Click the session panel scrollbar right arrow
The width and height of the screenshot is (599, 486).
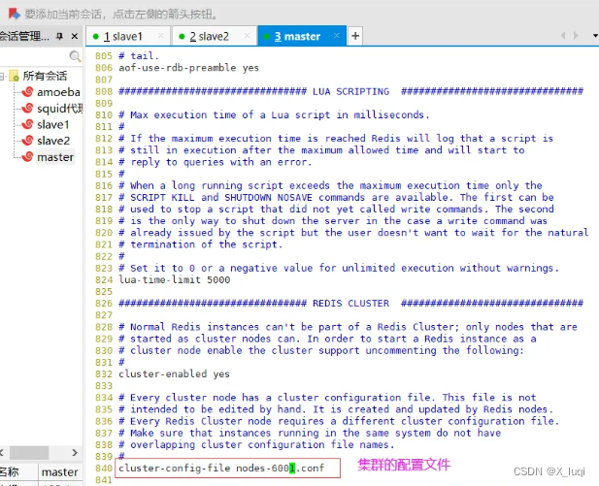pos(75,453)
